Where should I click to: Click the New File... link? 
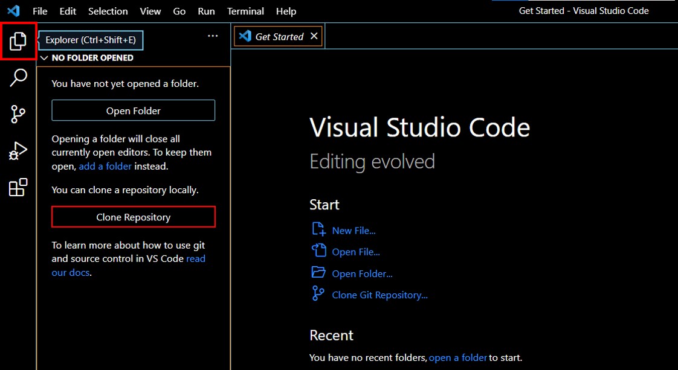click(x=354, y=231)
